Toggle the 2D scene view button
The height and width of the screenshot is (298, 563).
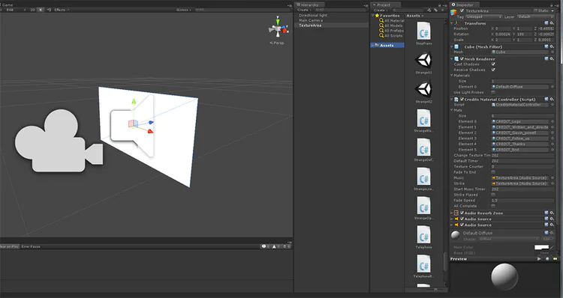[33, 10]
